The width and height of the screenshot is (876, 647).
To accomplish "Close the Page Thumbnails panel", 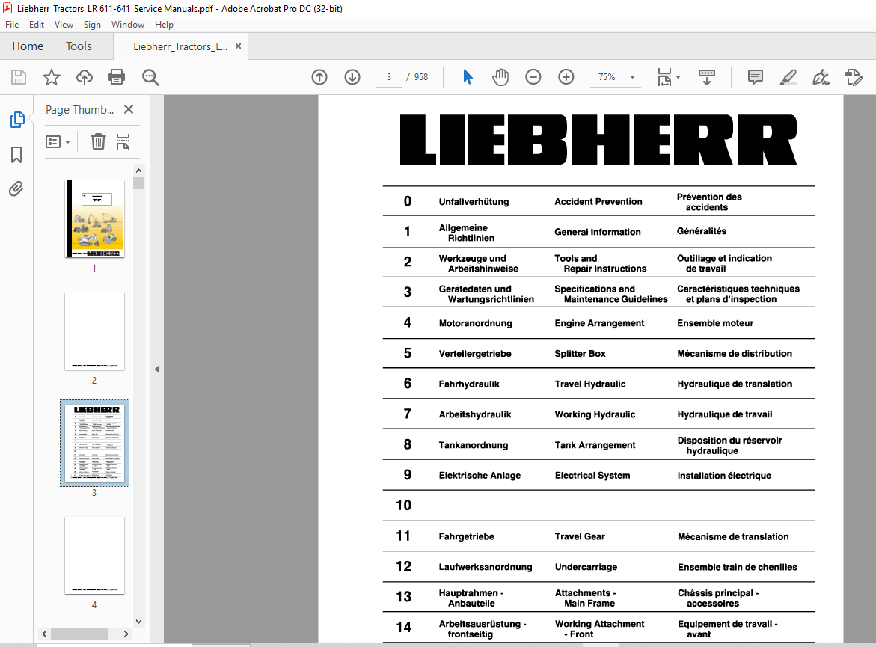I will (x=129, y=109).
